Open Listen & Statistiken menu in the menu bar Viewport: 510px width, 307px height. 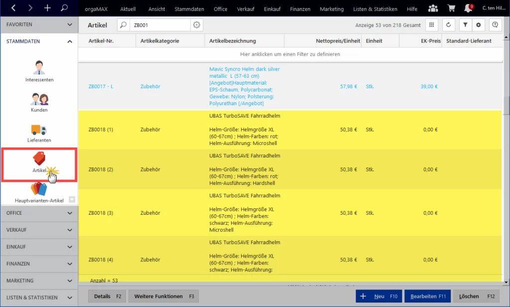tap(376, 9)
